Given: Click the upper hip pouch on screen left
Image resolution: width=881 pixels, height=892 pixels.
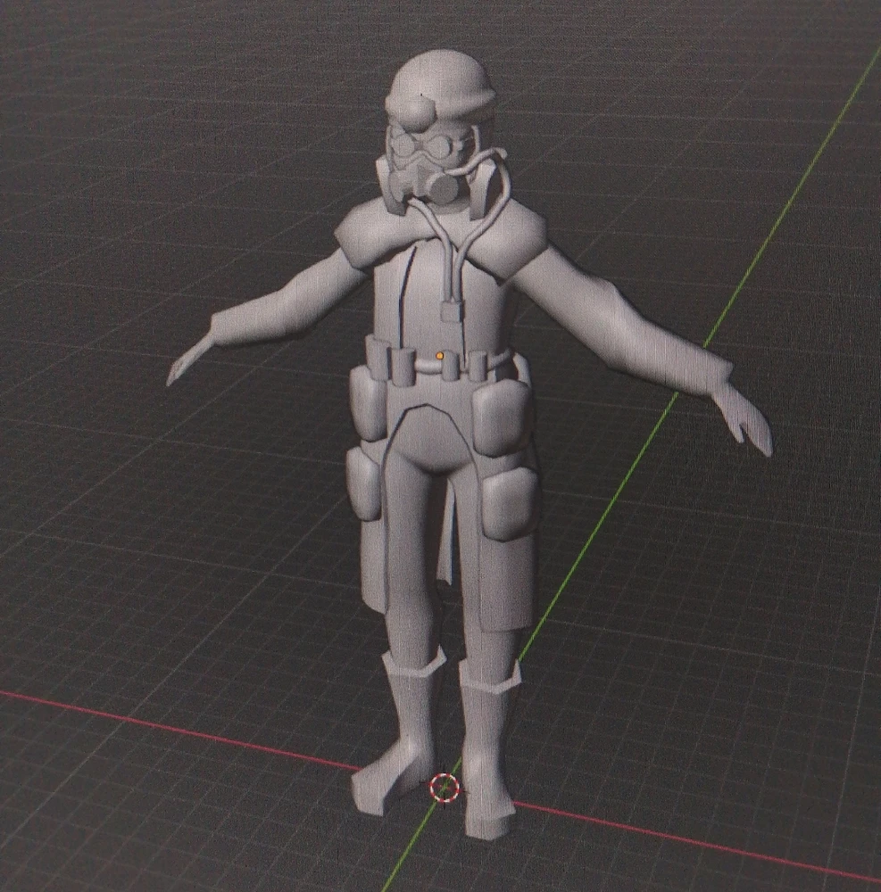Looking at the screenshot, I should [x=367, y=401].
